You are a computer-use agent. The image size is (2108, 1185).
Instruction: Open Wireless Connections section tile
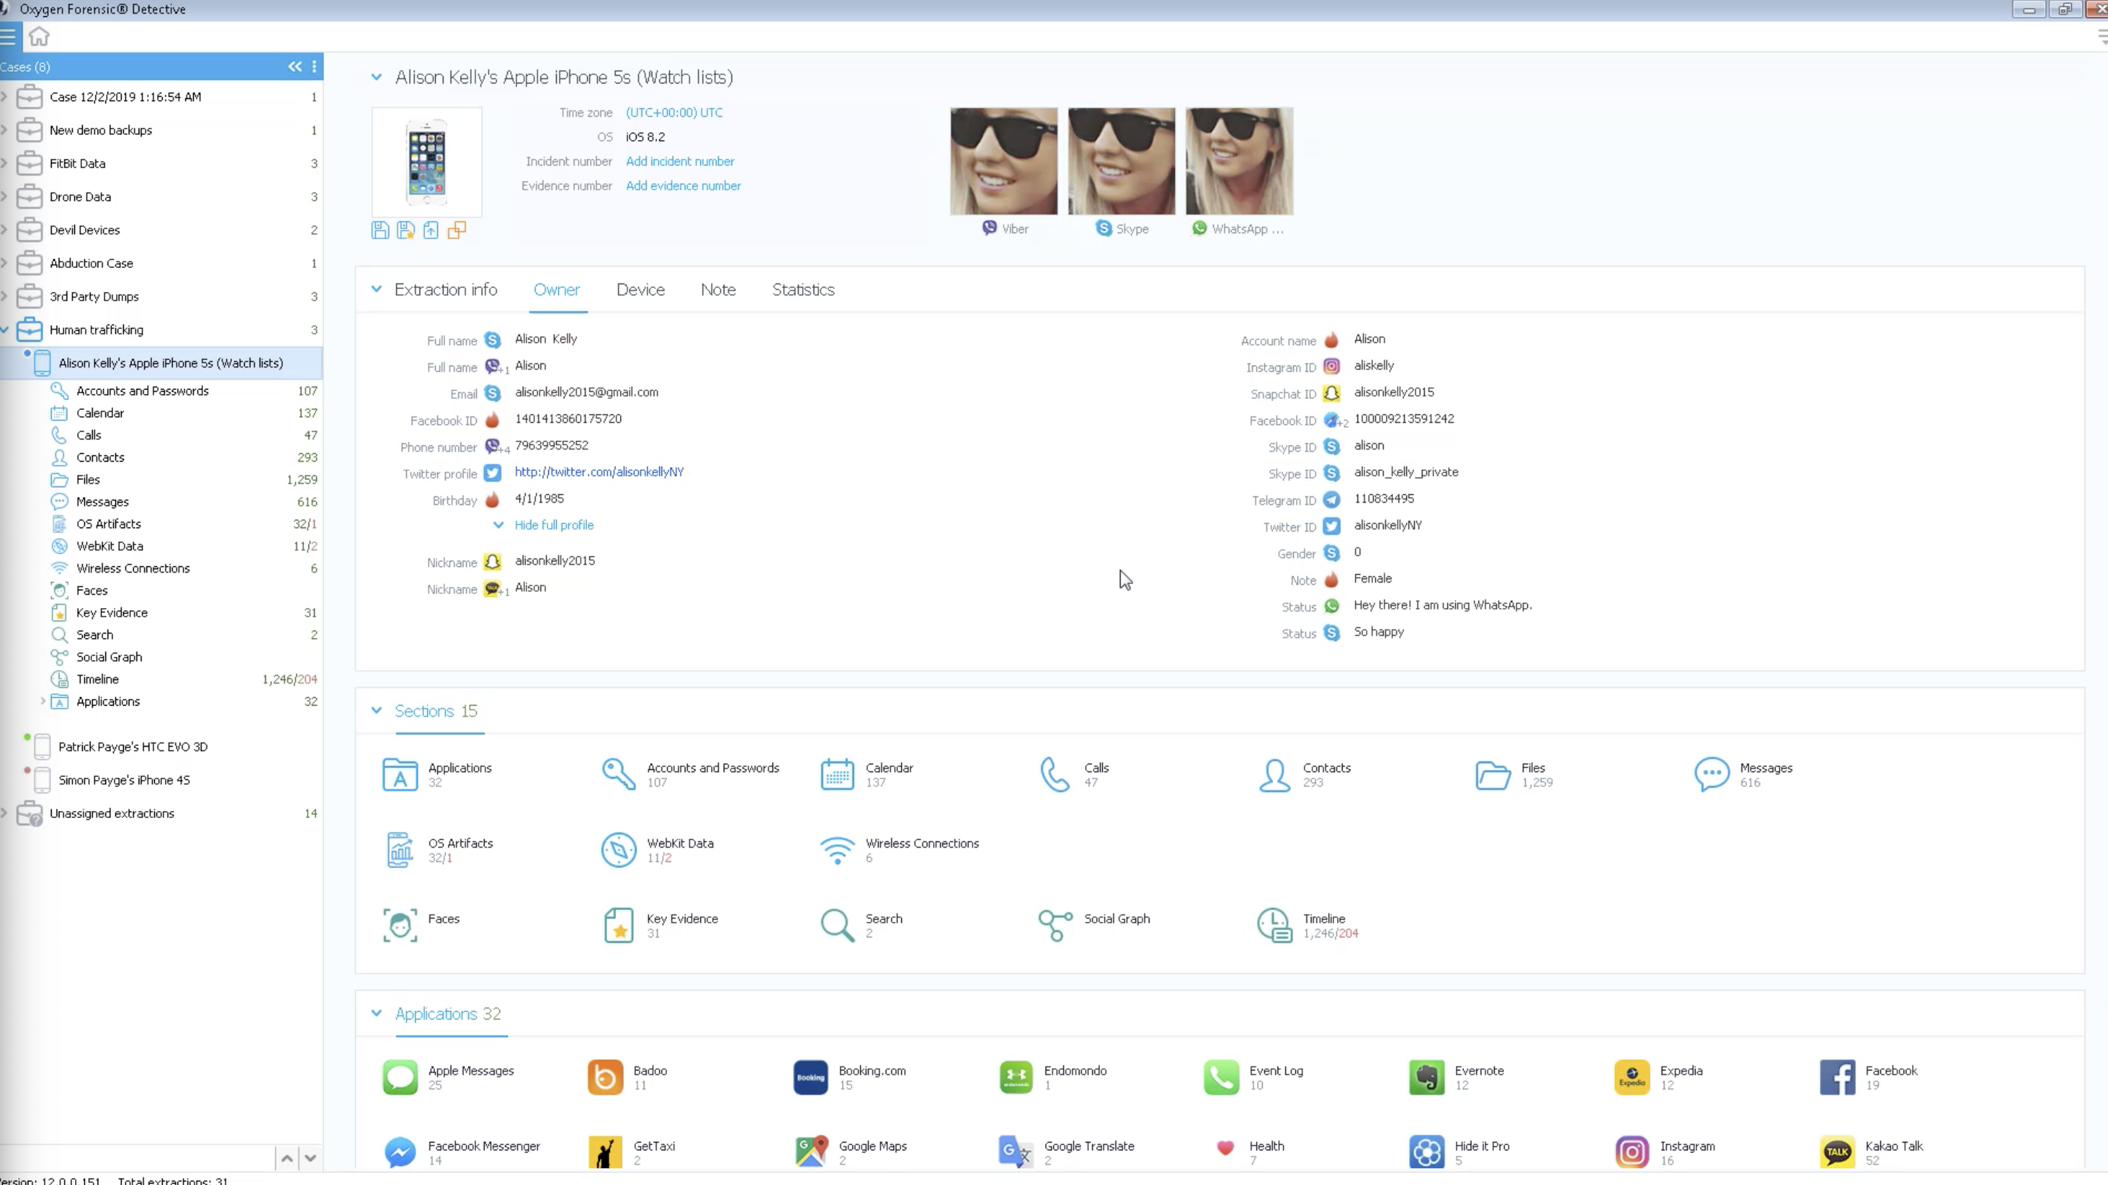coord(899,850)
